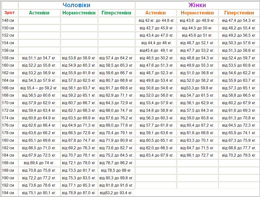Click cell "від 75,3 до 83,5 кг."
Screen dimensions: 260x197
coord(79,178)
